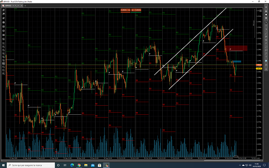Open the blue drawing color swatch
Screen dimensions: 269x168
[266, 61]
